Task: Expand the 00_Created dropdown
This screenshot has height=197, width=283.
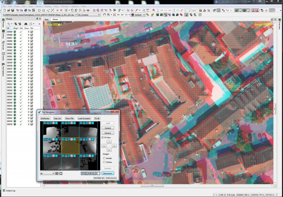Action: tap(99, 15)
